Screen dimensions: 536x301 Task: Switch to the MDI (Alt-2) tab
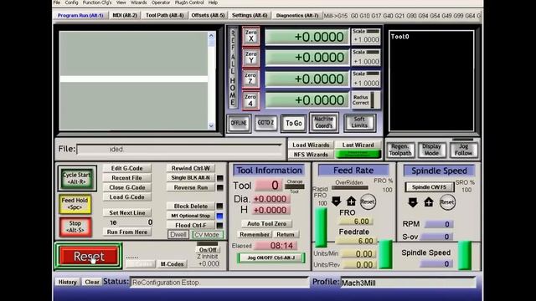125,15
